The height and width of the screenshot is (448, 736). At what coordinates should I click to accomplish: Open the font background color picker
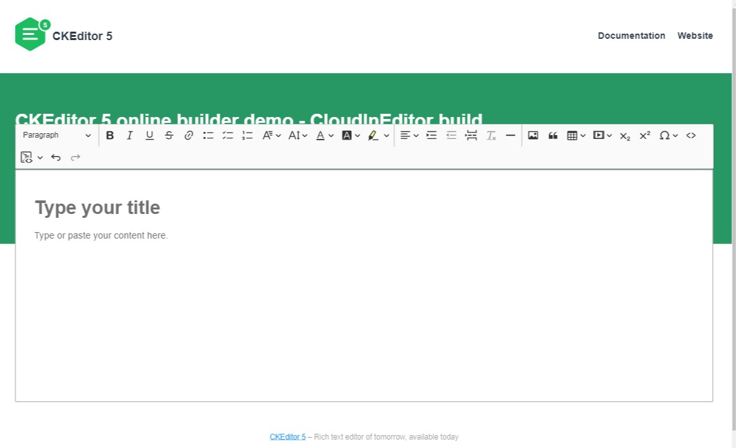(x=351, y=136)
